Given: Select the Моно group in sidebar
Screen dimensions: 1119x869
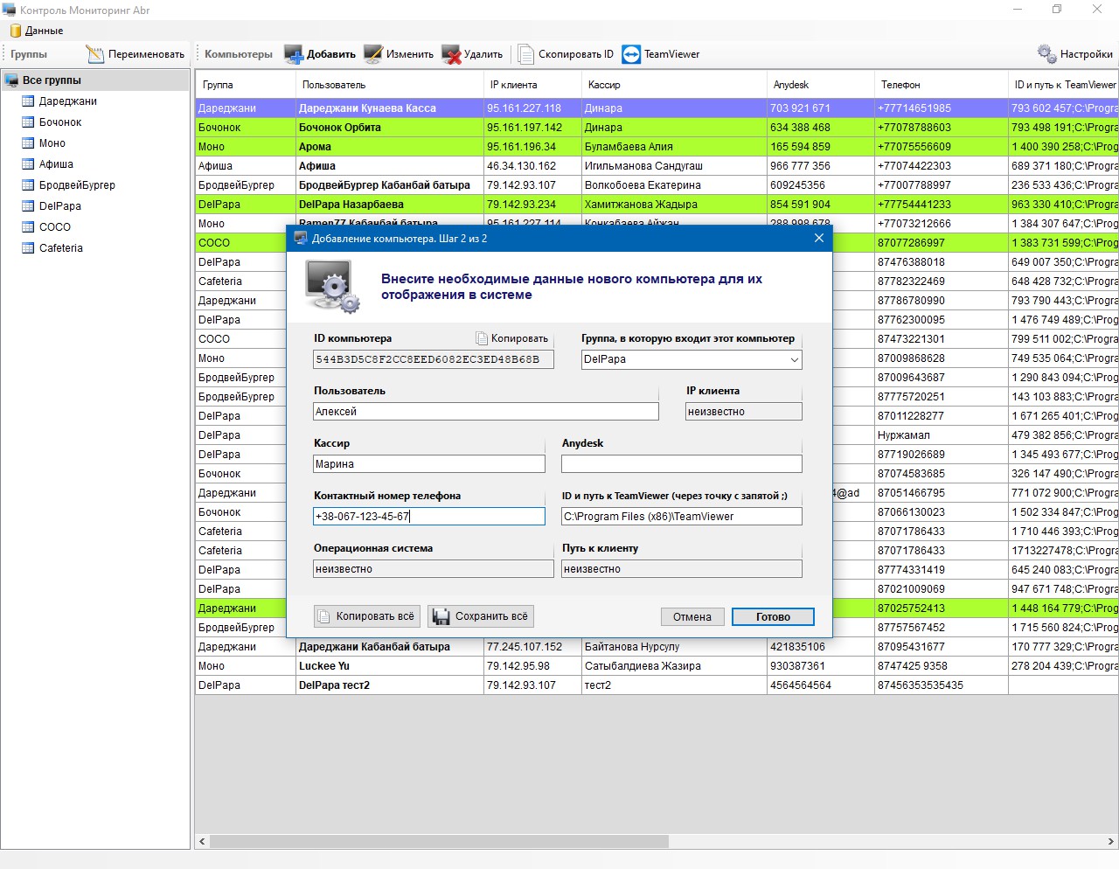Looking at the screenshot, I should (x=52, y=143).
